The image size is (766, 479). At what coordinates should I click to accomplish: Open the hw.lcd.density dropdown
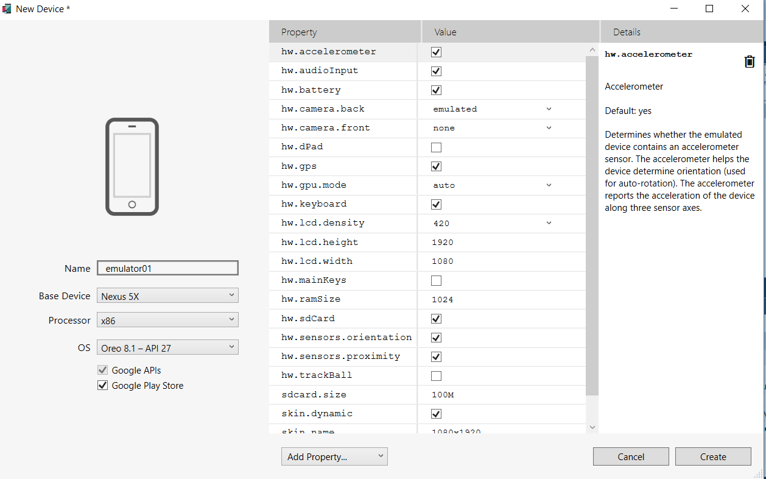pyautogui.click(x=549, y=223)
